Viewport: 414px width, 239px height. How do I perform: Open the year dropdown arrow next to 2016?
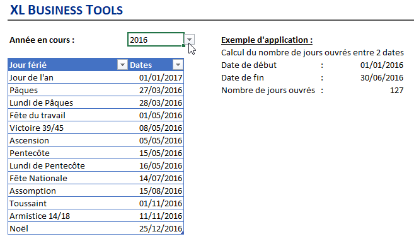[x=189, y=40]
